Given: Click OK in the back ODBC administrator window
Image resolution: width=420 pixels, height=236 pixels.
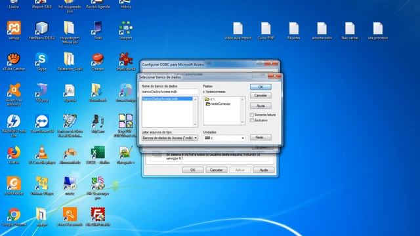Looking at the screenshot, I should point(192,170).
